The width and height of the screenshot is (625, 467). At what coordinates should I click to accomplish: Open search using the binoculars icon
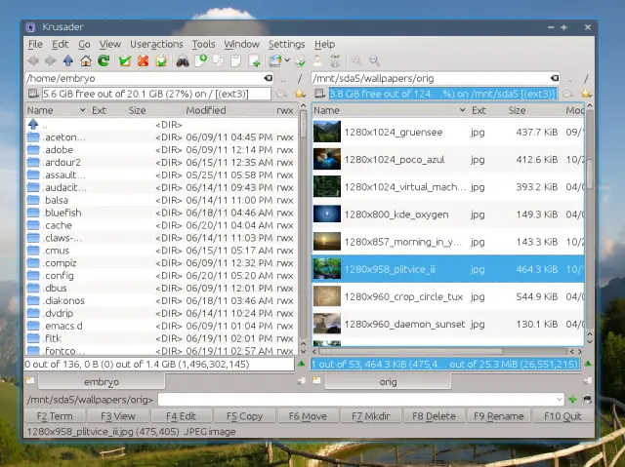tap(183, 60)
